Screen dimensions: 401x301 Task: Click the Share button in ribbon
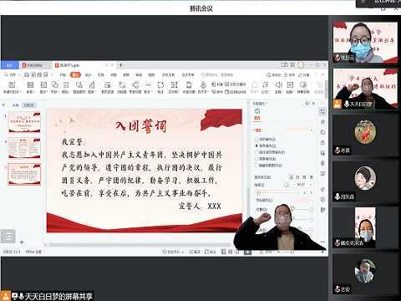[304, 74]
